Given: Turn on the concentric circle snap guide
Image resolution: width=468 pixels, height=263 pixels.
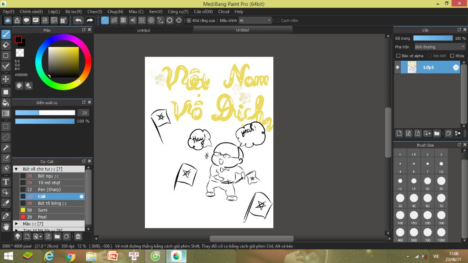Looking at the screenshot, I should (x=151, y=20).
